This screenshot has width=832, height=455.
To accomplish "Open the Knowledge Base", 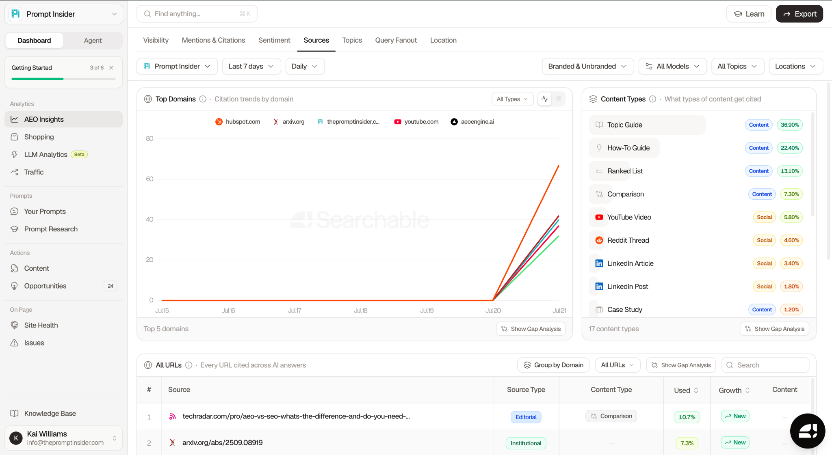I will point(63,413).
